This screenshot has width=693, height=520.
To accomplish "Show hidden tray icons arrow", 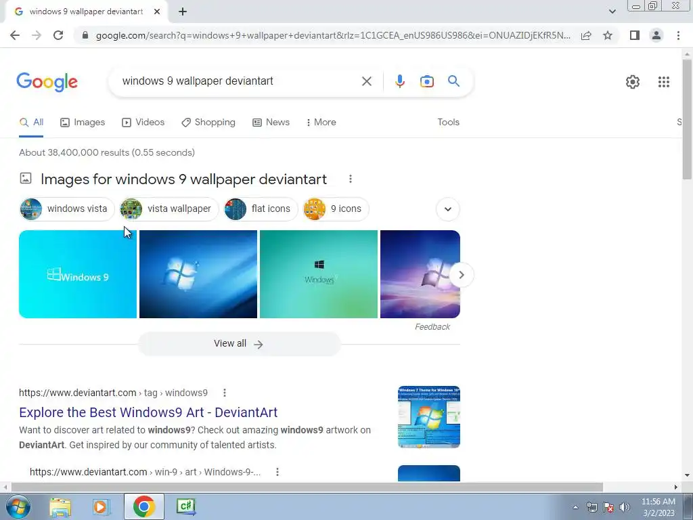I will coord(575,507).
